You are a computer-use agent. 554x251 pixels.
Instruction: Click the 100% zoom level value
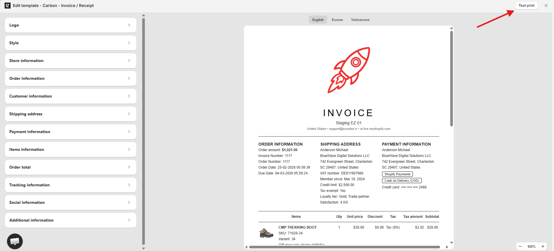531,246
